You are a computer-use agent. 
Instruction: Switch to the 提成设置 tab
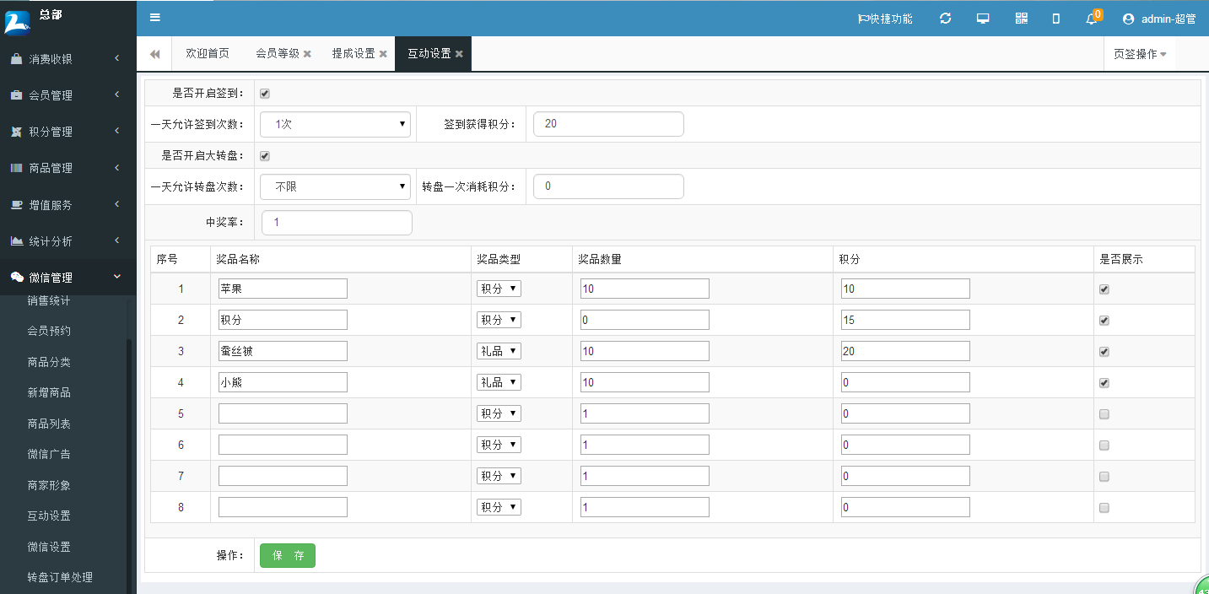354,54
